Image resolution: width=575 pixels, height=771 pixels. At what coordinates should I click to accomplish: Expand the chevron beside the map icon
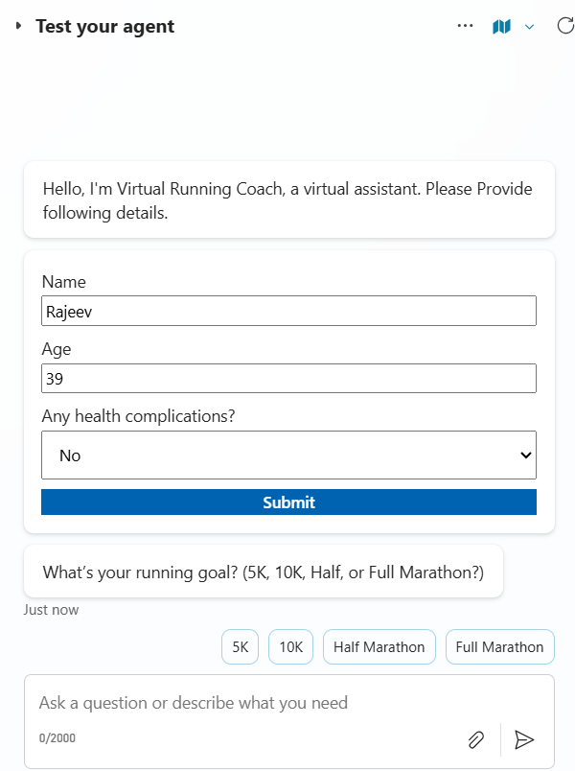pos(529,26)
